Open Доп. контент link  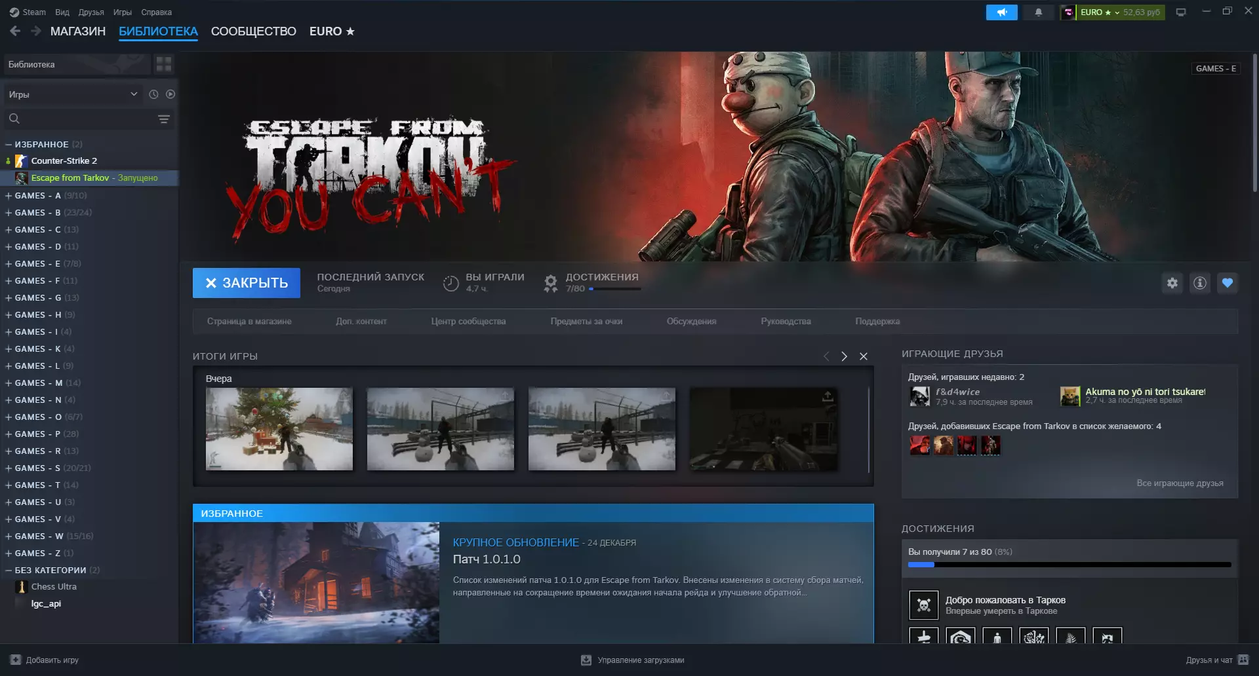tap(361, 322)
